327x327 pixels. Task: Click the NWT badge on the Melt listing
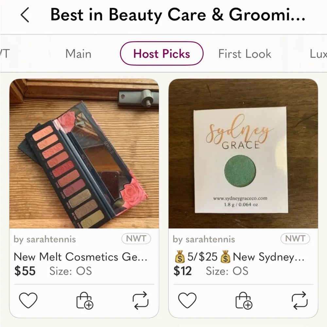[136, 239]
